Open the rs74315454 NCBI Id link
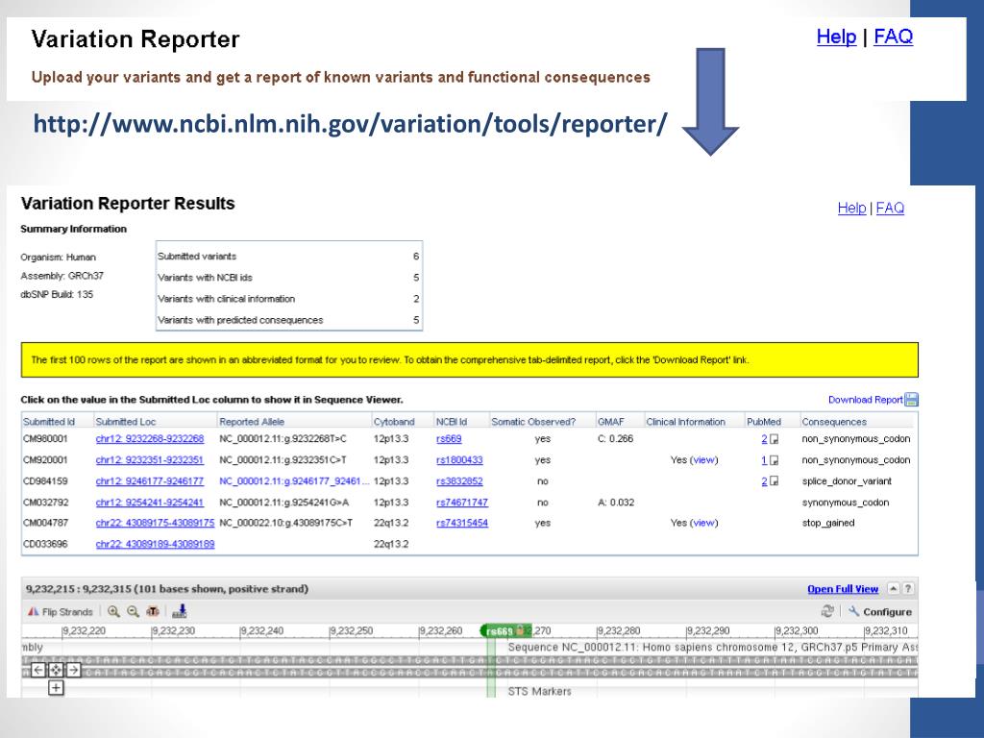 click(462, 523)
